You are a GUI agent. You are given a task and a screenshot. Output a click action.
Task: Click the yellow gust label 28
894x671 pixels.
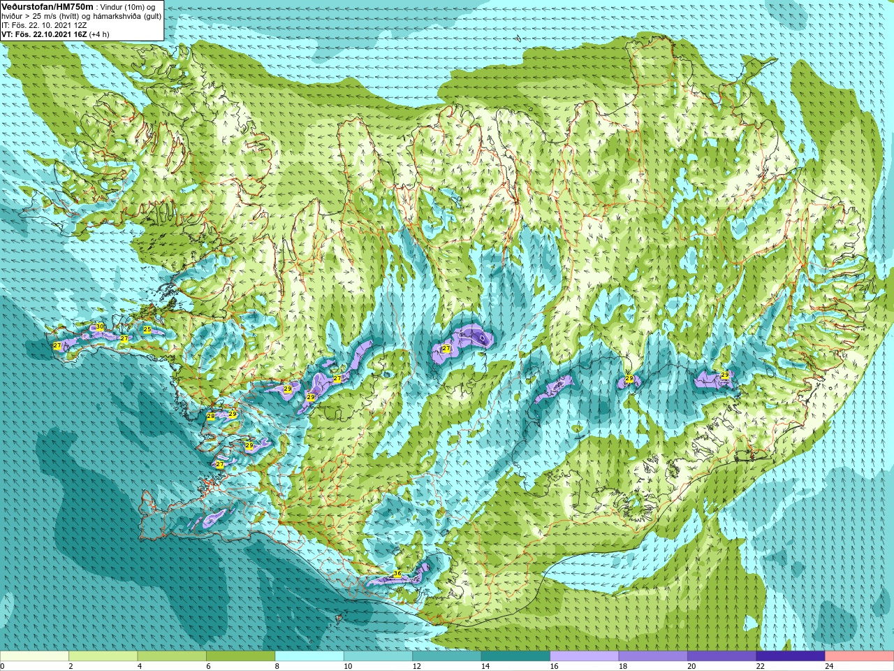pyautogui.click(x=211, y=416)
